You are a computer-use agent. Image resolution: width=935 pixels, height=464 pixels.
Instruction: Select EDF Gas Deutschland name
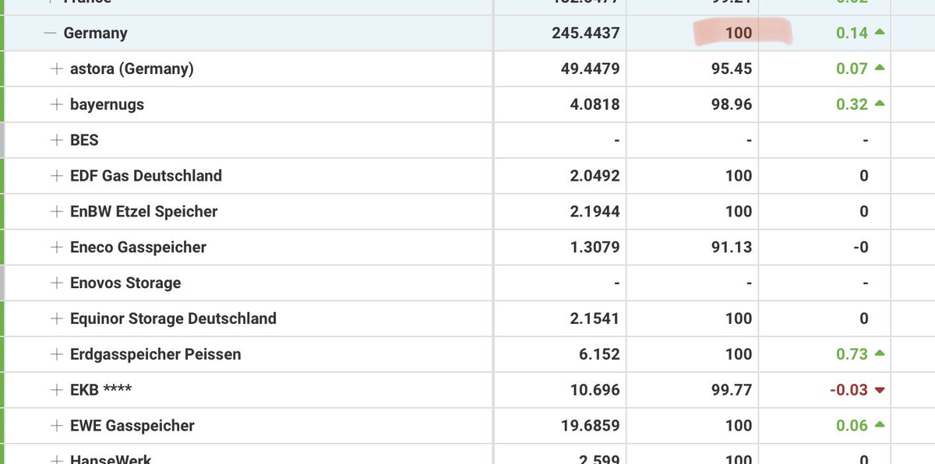146,176
